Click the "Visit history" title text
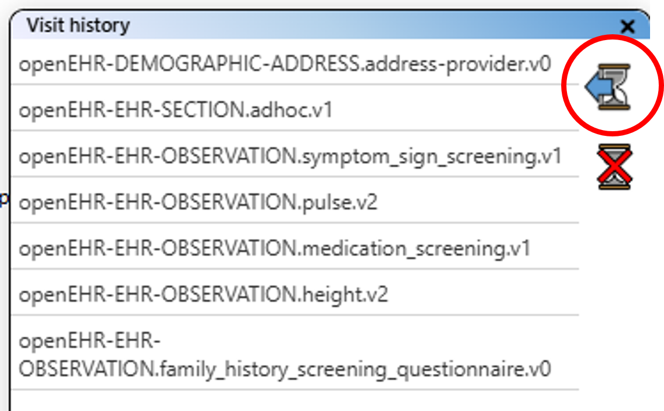Viewport: 664px width, 411px height. coord(78,26)
